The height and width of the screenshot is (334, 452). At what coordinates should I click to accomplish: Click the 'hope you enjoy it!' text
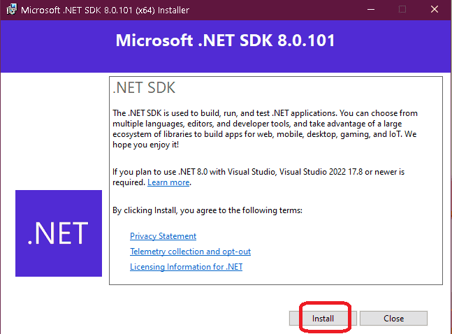click(x=145, y=145)
